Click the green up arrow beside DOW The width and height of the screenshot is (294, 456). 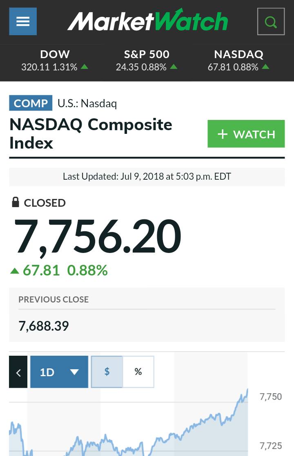pos(85,67)
